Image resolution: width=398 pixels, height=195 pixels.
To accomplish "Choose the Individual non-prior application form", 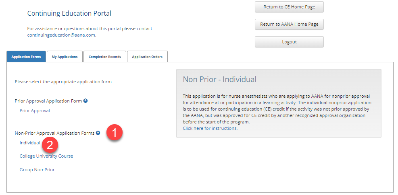I will (x=30, y=143).
